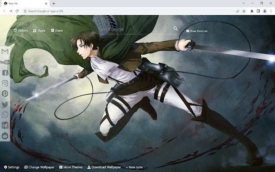
Task: Bookmark this tab with the star
Action: point(244,11)
